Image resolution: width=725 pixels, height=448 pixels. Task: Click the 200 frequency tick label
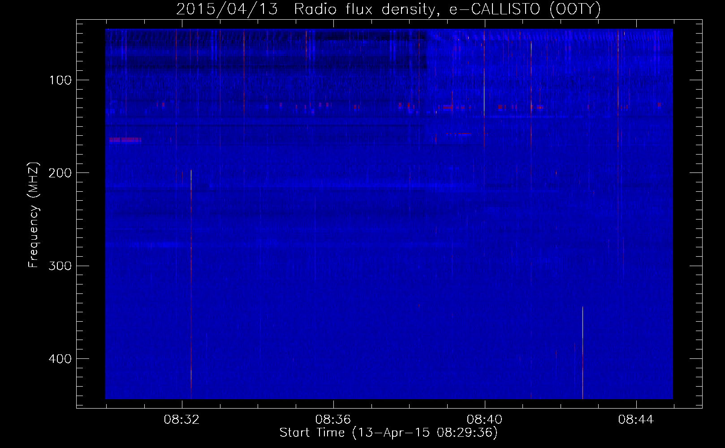click(x=60, y=173)
